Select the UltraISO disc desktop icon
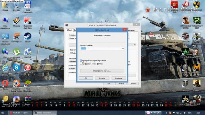 click(16, 100)
